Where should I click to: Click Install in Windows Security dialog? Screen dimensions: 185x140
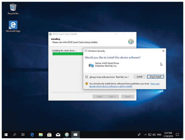pos(139,77)
